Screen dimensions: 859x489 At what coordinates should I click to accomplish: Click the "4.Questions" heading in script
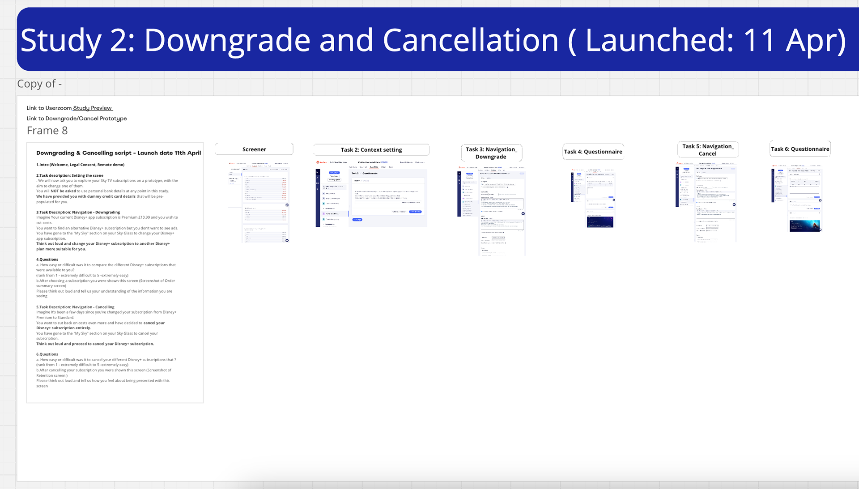(47, 259)
